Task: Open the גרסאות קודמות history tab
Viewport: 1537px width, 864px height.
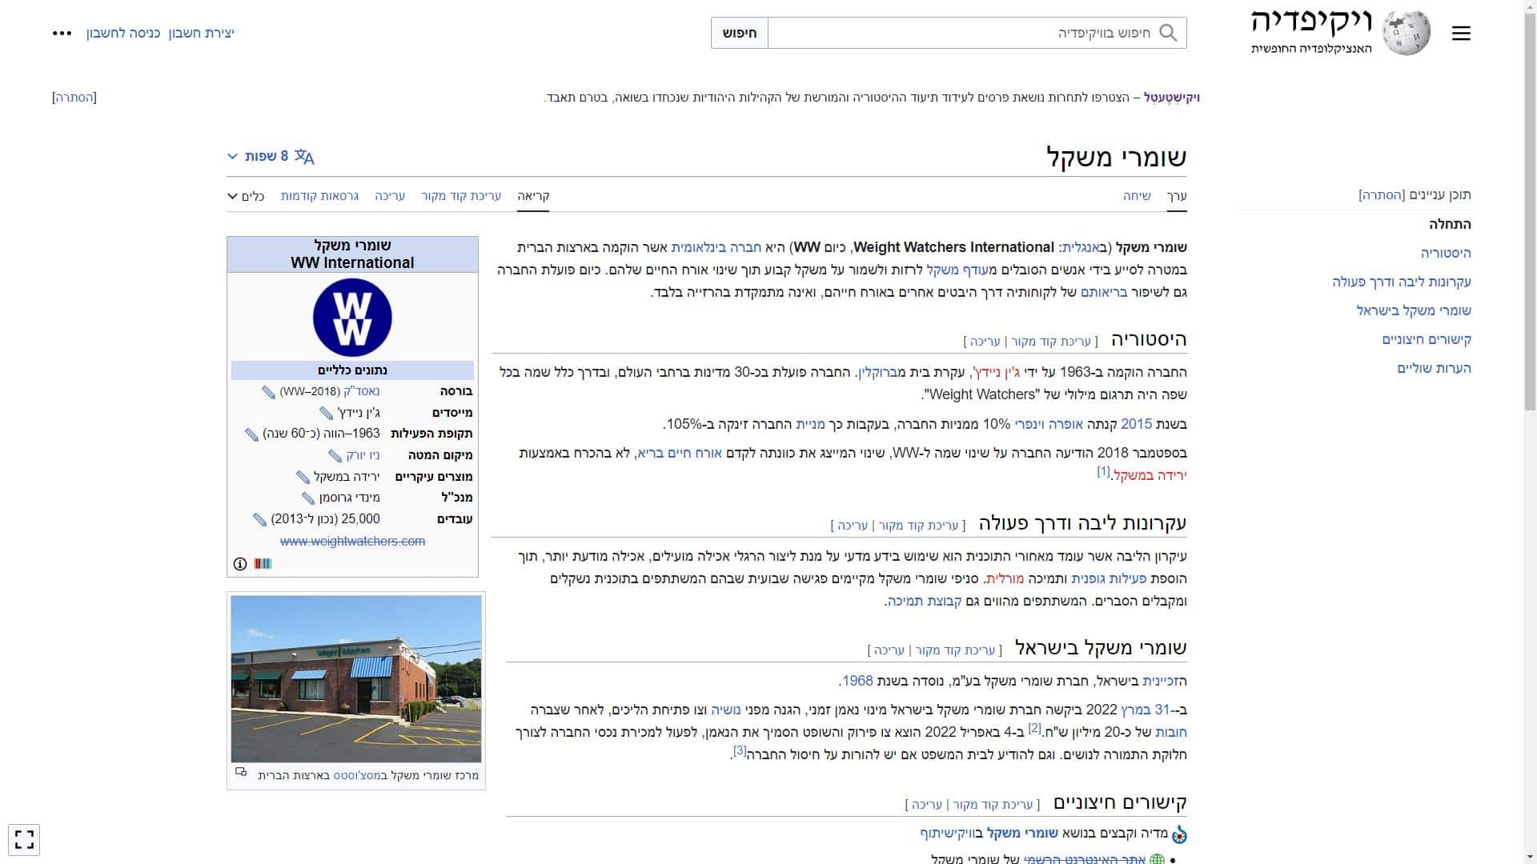Action: tap(319, 196)
